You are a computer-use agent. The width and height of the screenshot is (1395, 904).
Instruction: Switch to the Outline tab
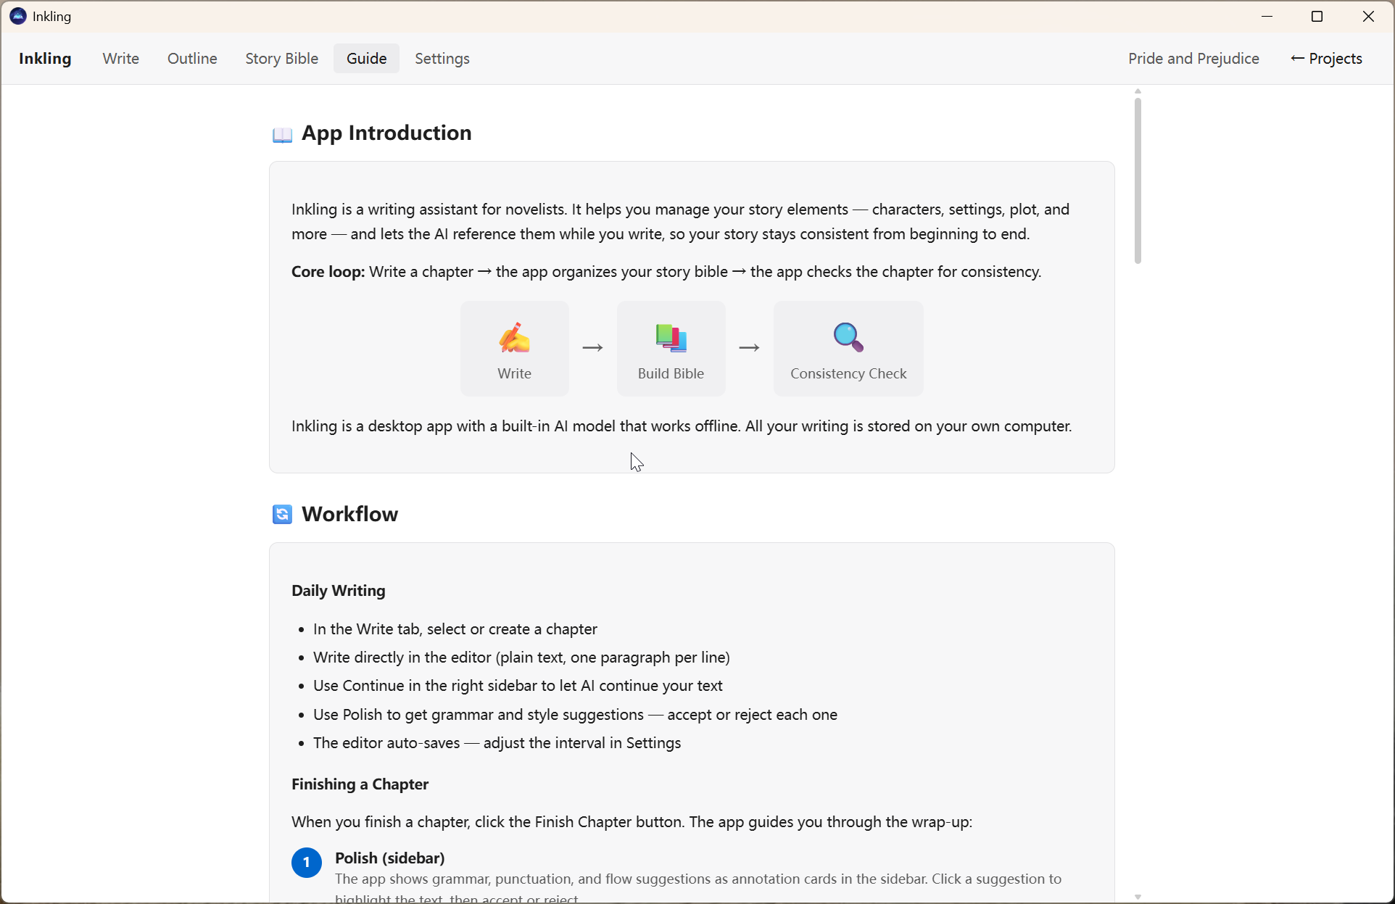point(192,59)
